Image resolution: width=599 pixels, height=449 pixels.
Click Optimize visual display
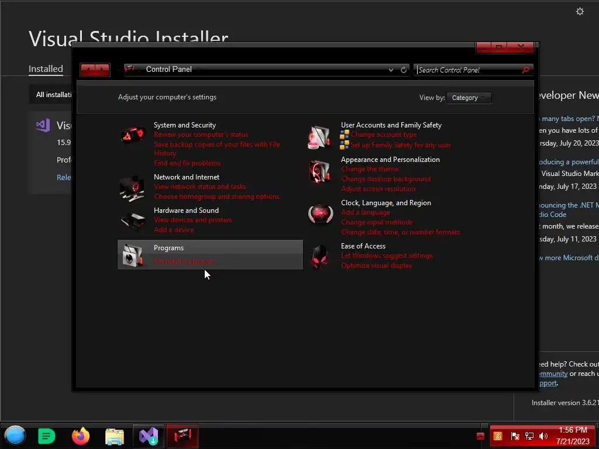tap(376, 265)
